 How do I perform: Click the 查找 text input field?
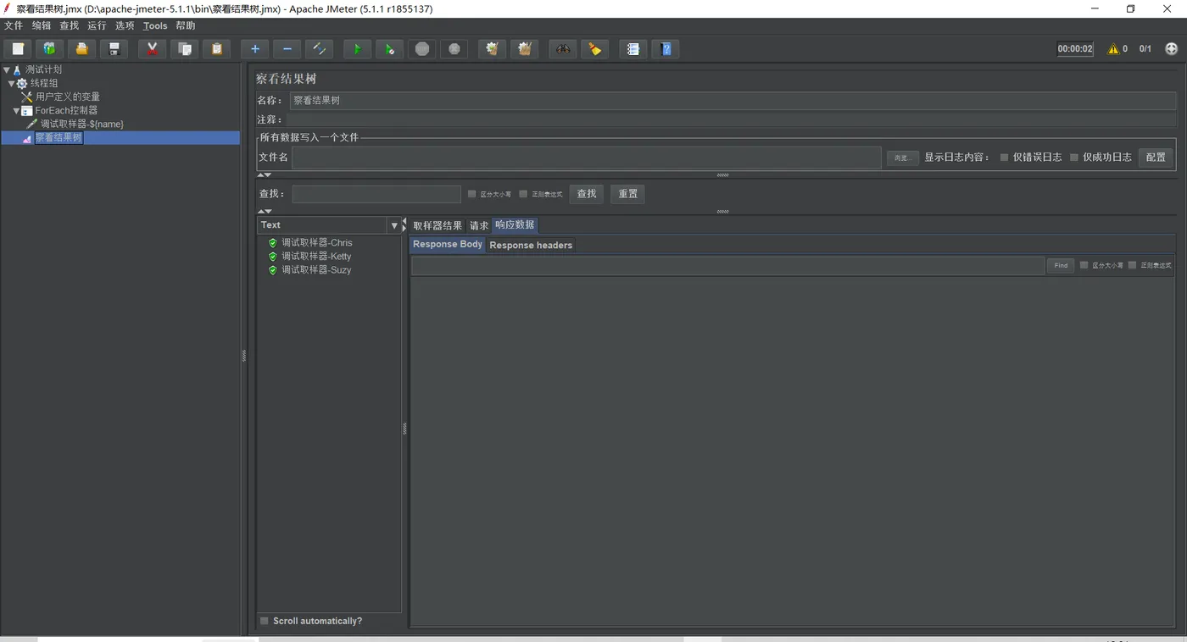(376, 194)
